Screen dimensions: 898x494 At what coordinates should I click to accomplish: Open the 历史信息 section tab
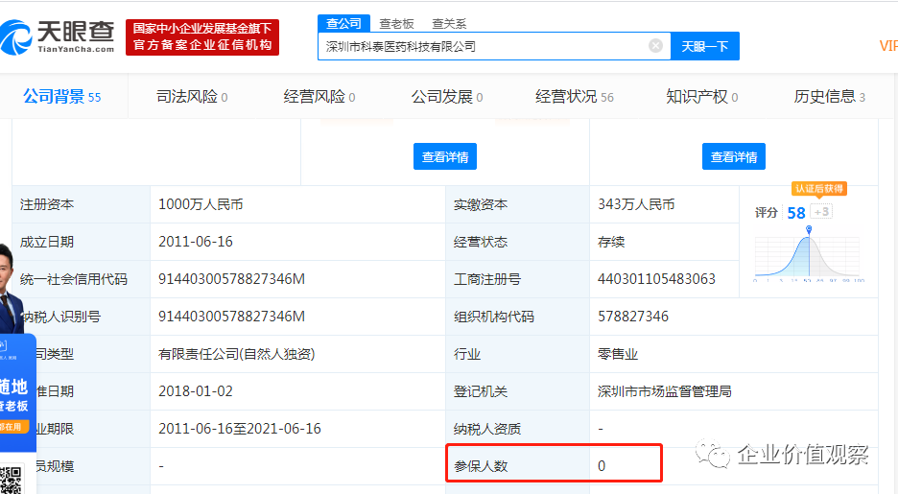pyautogui.click(x=829, y=97)
